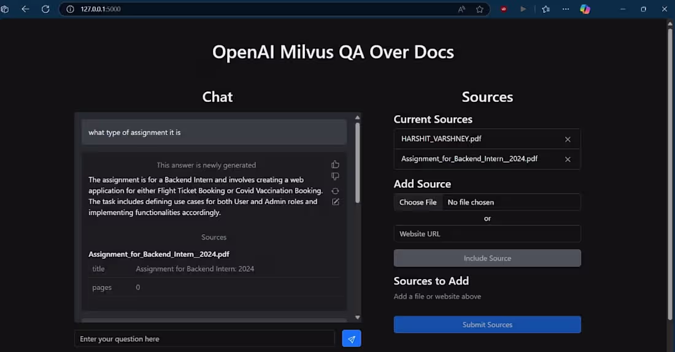Open read aloud icon in address bar
The height and width of the screenshot is (352, 675).
pyautogui.click(x=461, y=9)
